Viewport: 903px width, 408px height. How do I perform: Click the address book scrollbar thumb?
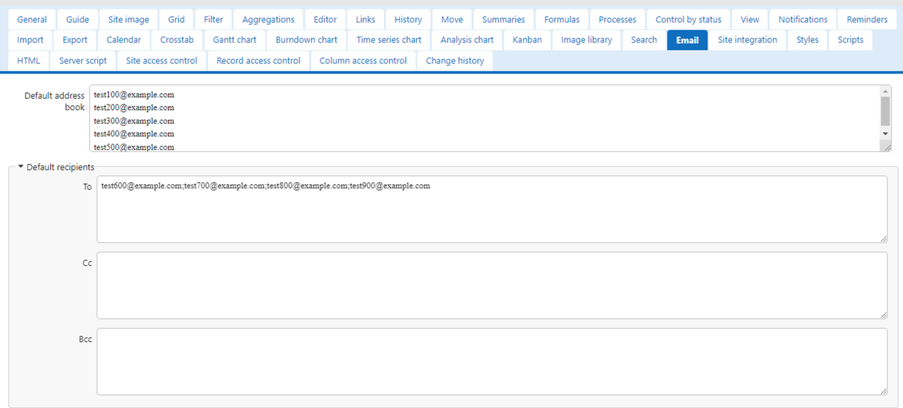coord(885,111)
